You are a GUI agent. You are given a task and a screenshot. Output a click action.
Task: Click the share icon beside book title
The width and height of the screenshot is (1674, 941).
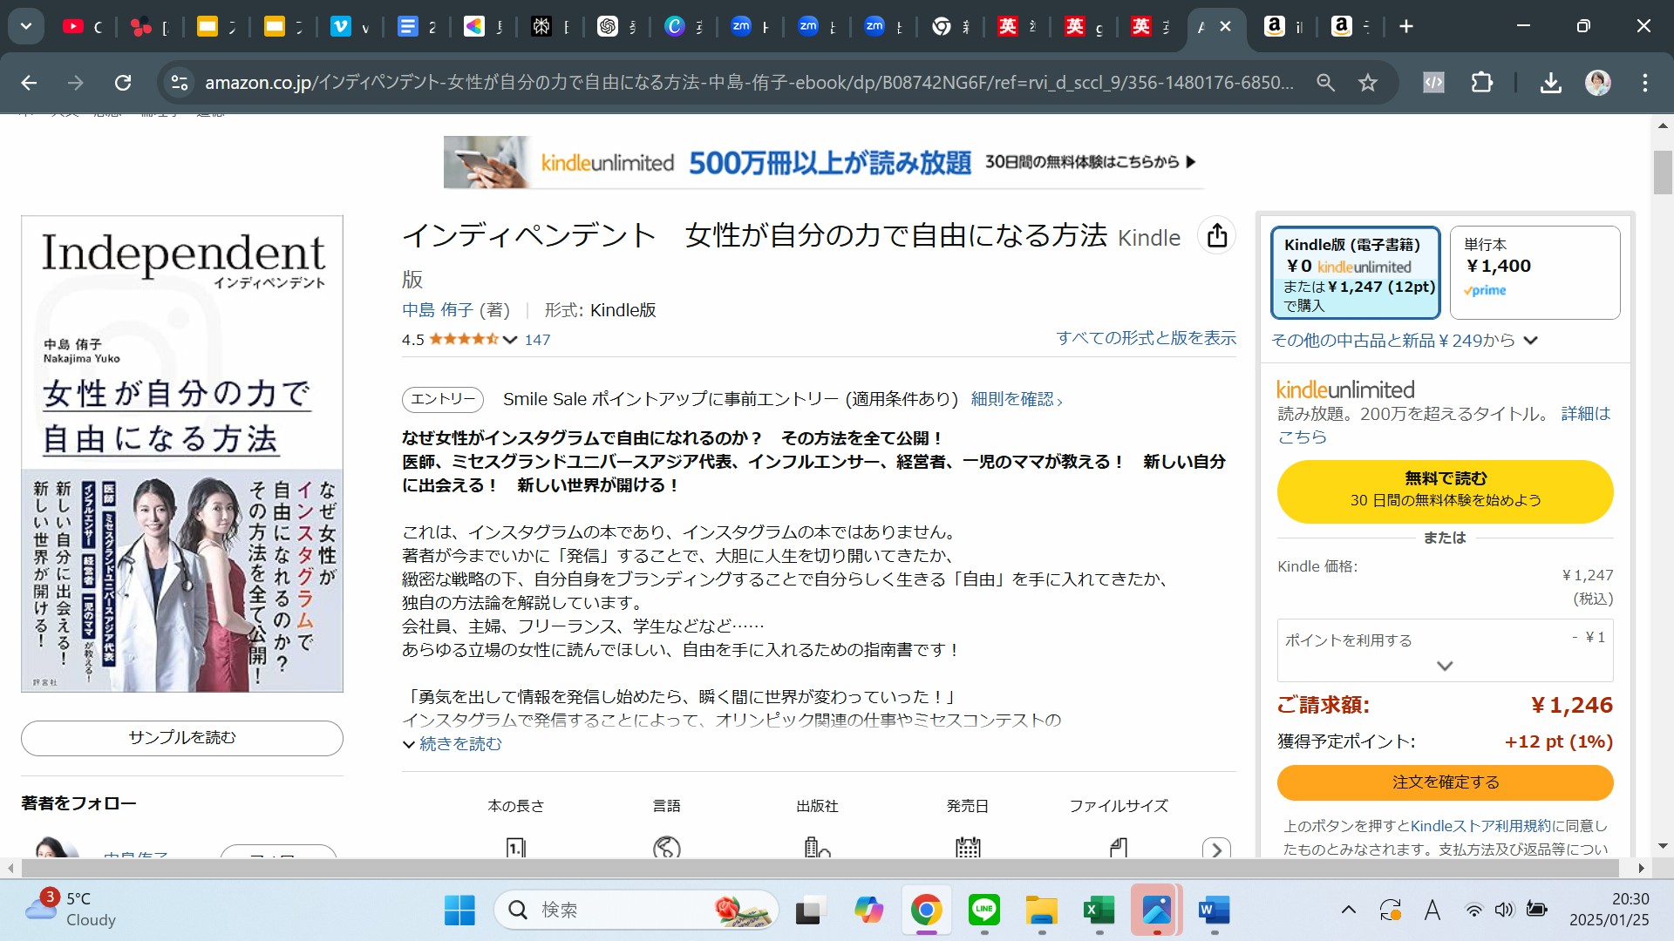(1217, 235)
